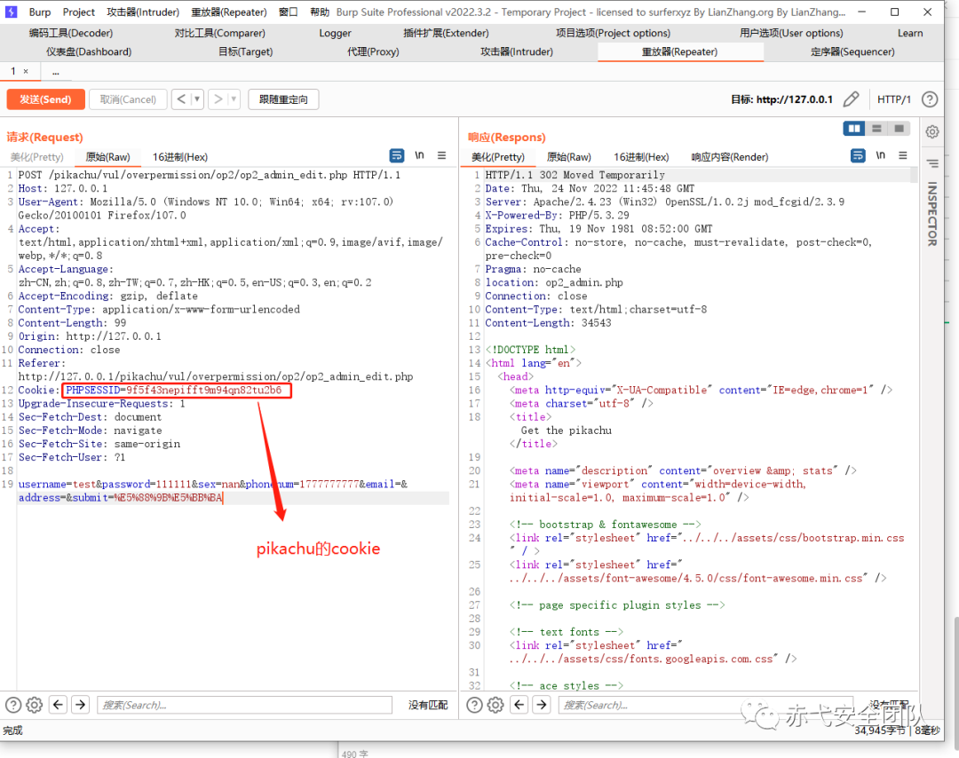
Task: Switch to Project options tab
Action: (613, 33)
